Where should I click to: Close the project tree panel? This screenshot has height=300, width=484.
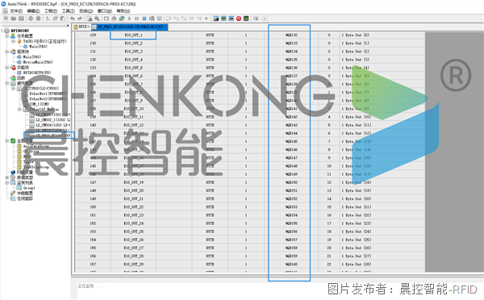click(68, 26)
